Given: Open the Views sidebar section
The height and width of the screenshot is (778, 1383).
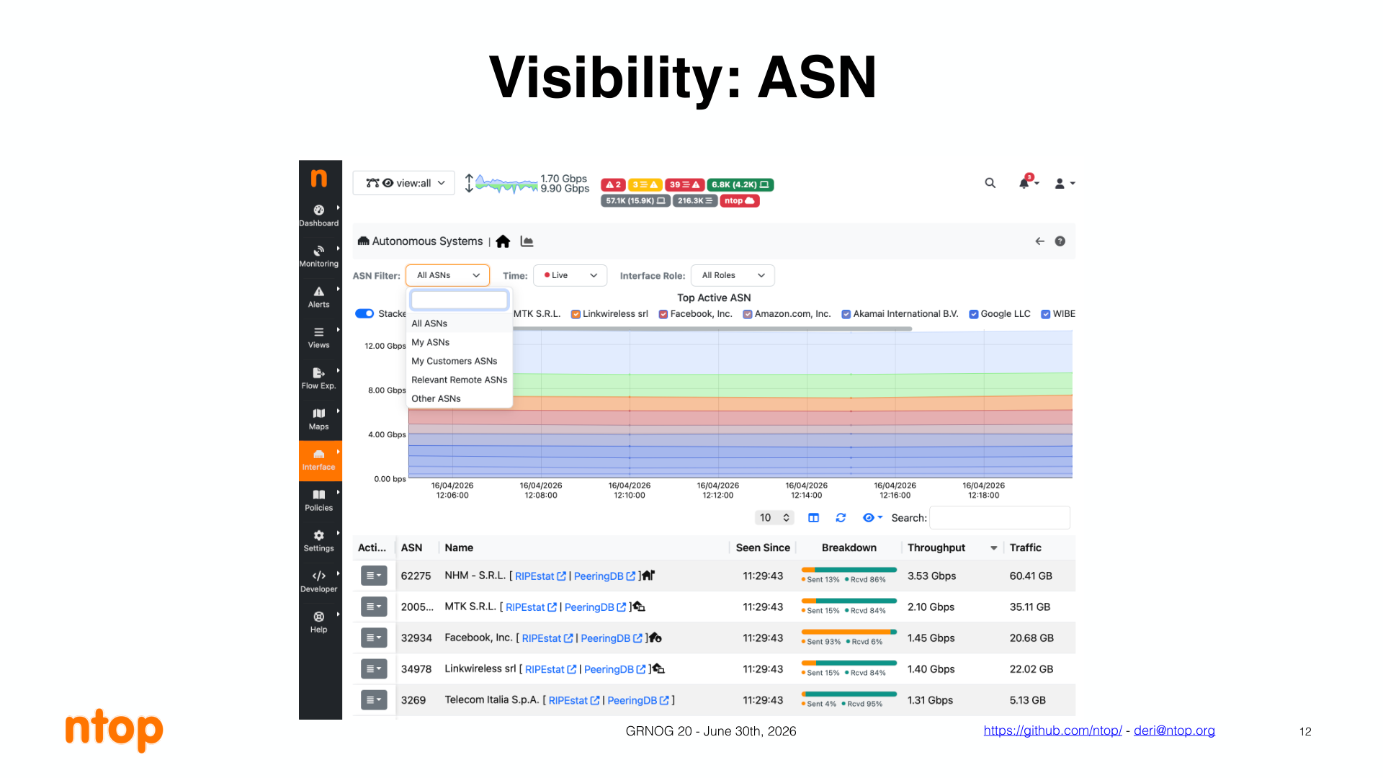Looking at the screenshot, I should coord(319,337).
